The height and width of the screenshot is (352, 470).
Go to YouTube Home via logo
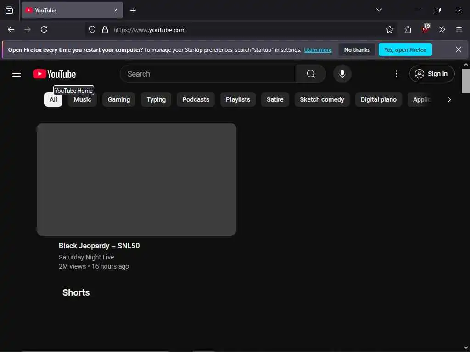54,74
